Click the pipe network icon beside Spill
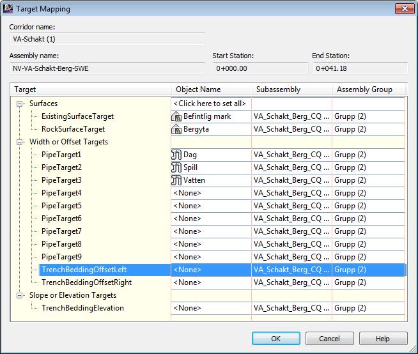The width and height of the screenshot is (418, 354). 176,167
